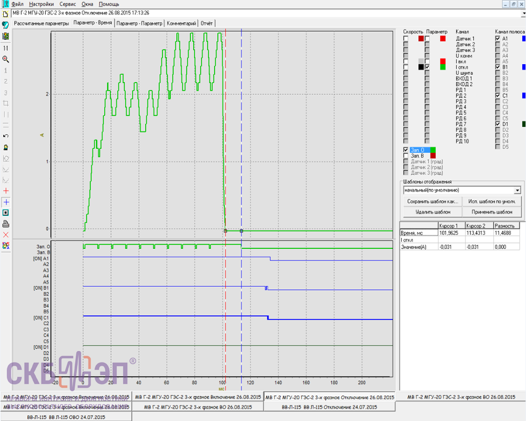Click the vertical double-line icon in the left toolbar

tap(5, 115)
